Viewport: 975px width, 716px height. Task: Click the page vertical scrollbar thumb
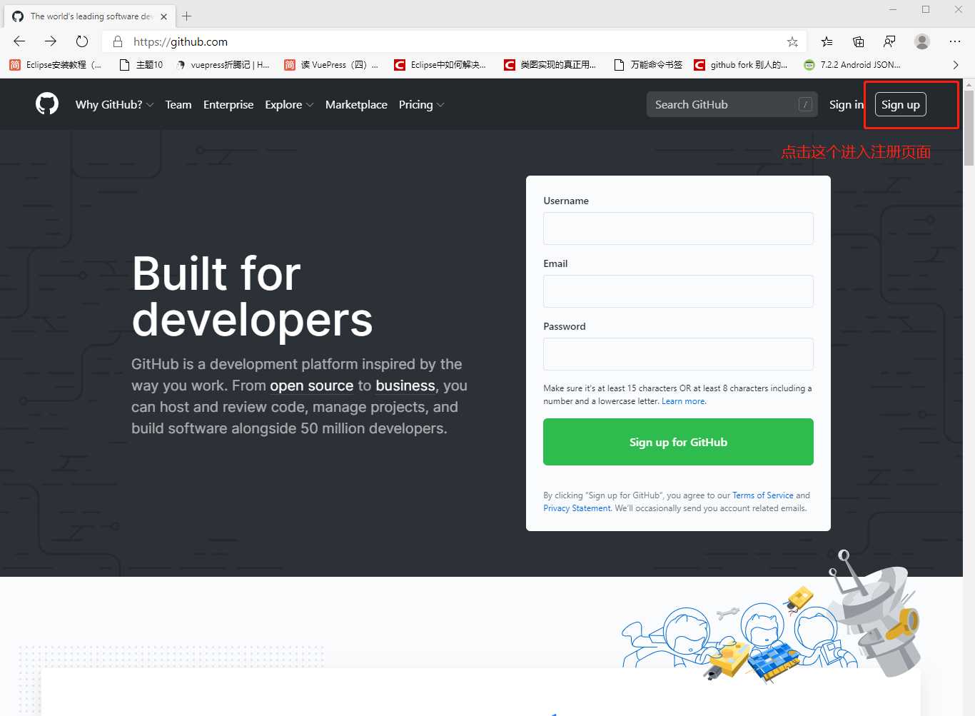click(969, 127)
